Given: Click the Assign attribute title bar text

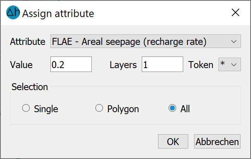Looking at the screenshot, I should pos(58,14).
